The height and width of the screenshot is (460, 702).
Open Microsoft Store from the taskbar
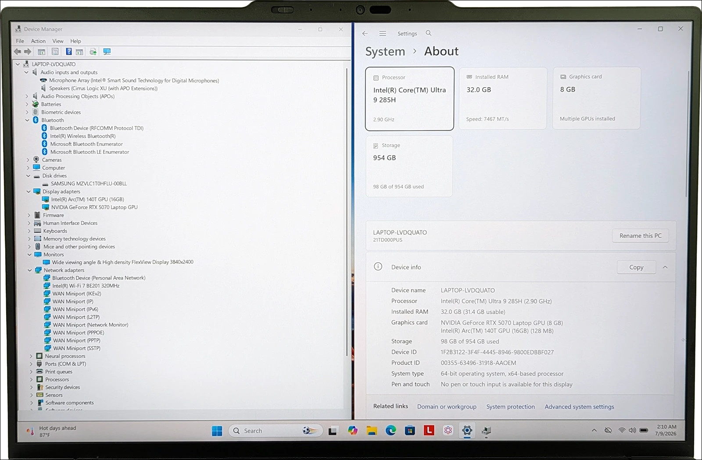tap(410, 431)
